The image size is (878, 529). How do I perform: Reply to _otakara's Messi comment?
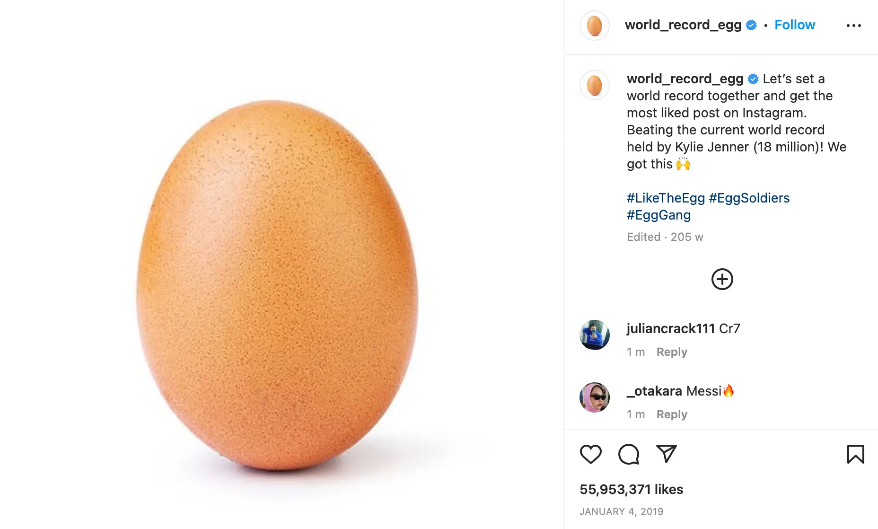click(671, 414)
